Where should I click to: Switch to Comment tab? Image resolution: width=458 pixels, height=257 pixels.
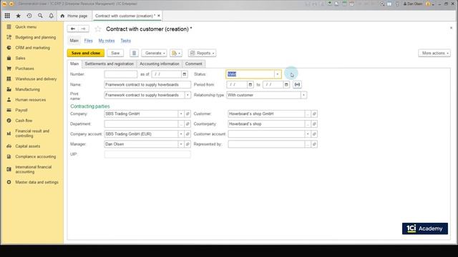tap(193, 64)
